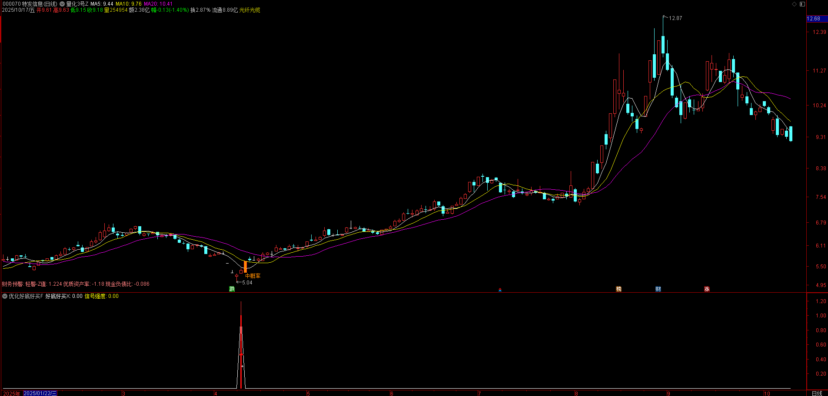The image size is (828, 396).
Task: Click the blue 财 event marker
Action: 658,289
